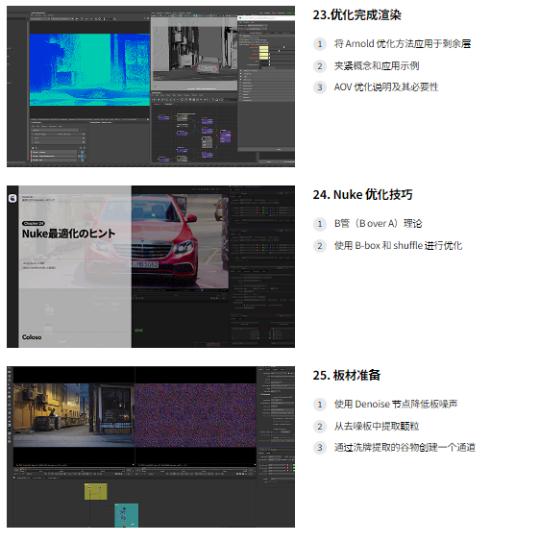
Task: Click the number 1 badge beside B管 理论
Action: click(320, 224)
